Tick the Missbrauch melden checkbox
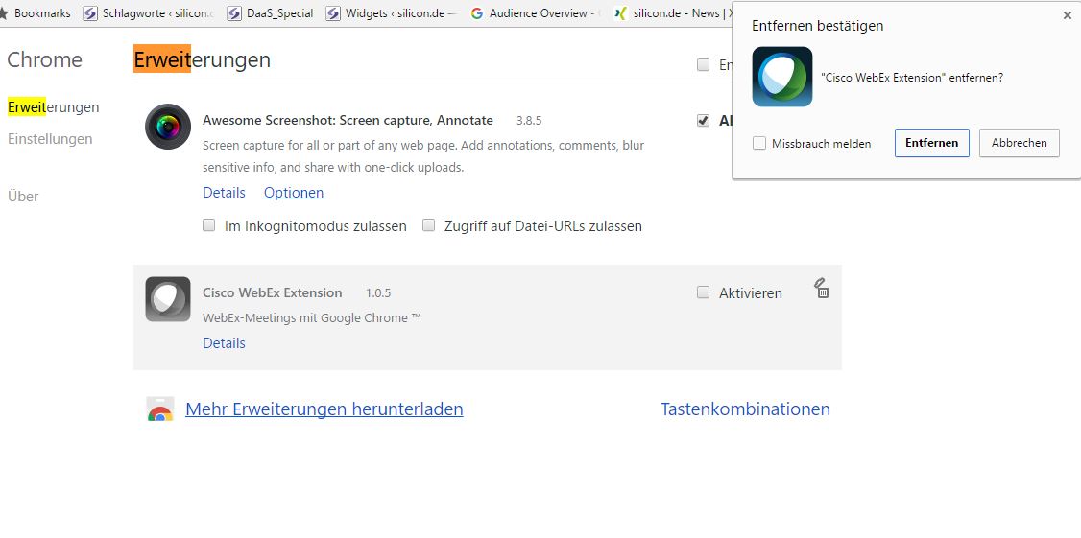Image resolution: width=1081 pixels, height=538 pixels. 759,143
